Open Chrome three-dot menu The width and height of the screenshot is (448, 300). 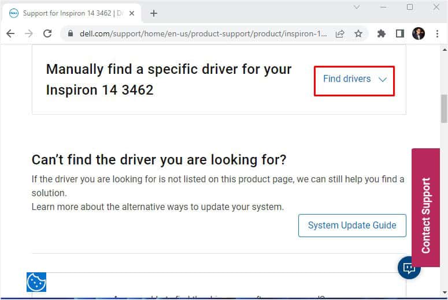pyautogui.click(x=437, y=33)
